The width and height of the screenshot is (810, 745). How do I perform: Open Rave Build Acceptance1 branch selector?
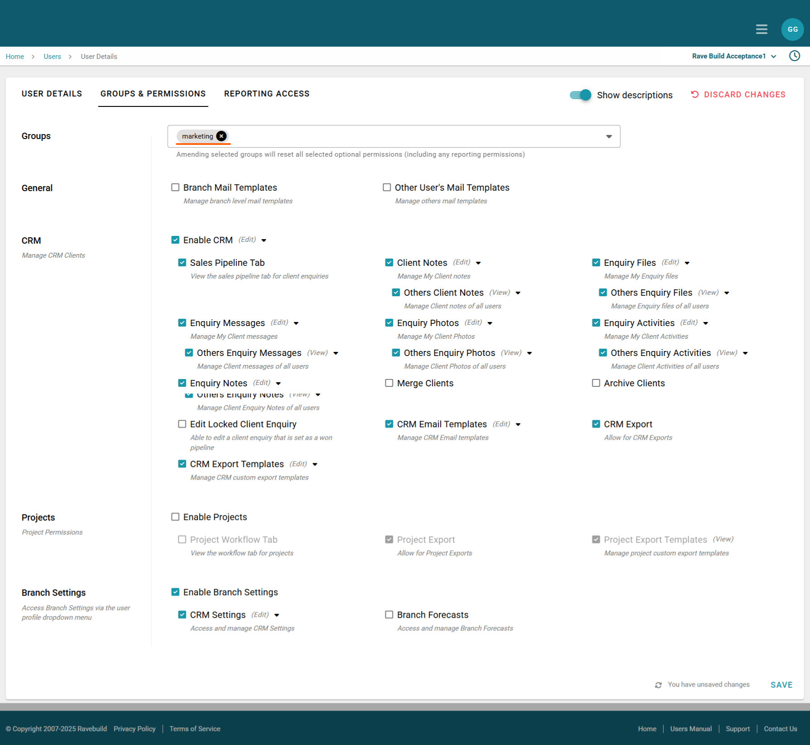734,56
